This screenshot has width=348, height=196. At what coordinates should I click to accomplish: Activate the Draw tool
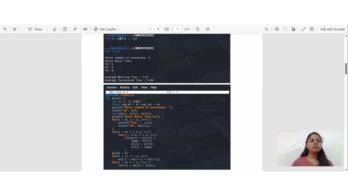point(35,29)
